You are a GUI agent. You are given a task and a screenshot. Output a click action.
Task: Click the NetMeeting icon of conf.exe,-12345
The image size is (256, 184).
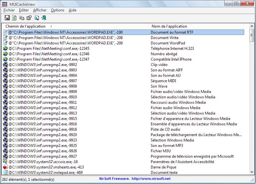coord(5,48)
